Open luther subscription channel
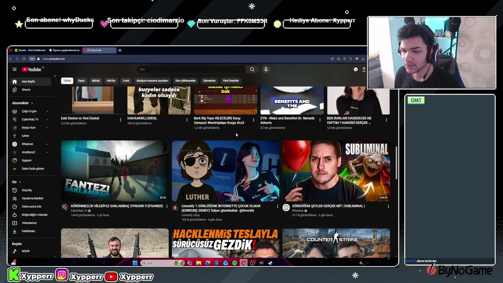Viewport: 503px width, 283px height. pyautogui.click(x=31, y=136)
